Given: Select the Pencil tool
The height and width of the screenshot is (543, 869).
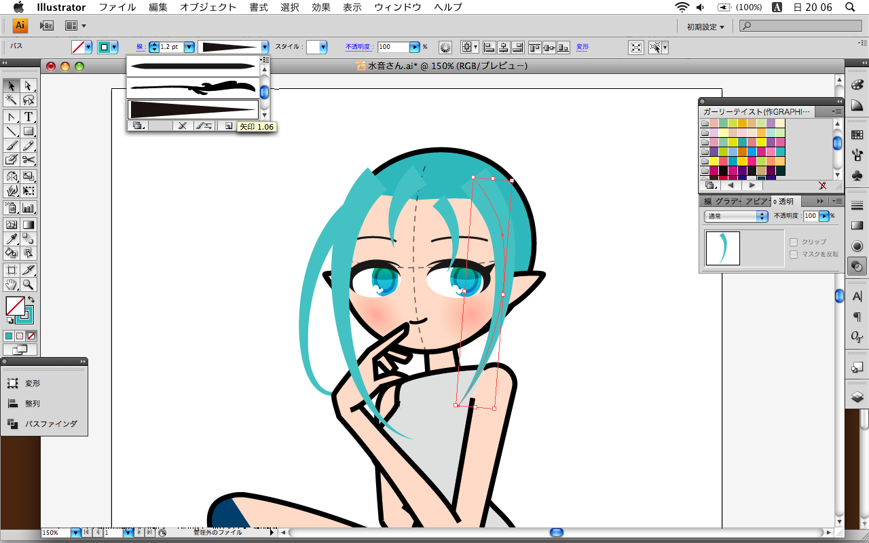Looking at the screenshot, I should [x=29, y=145].
